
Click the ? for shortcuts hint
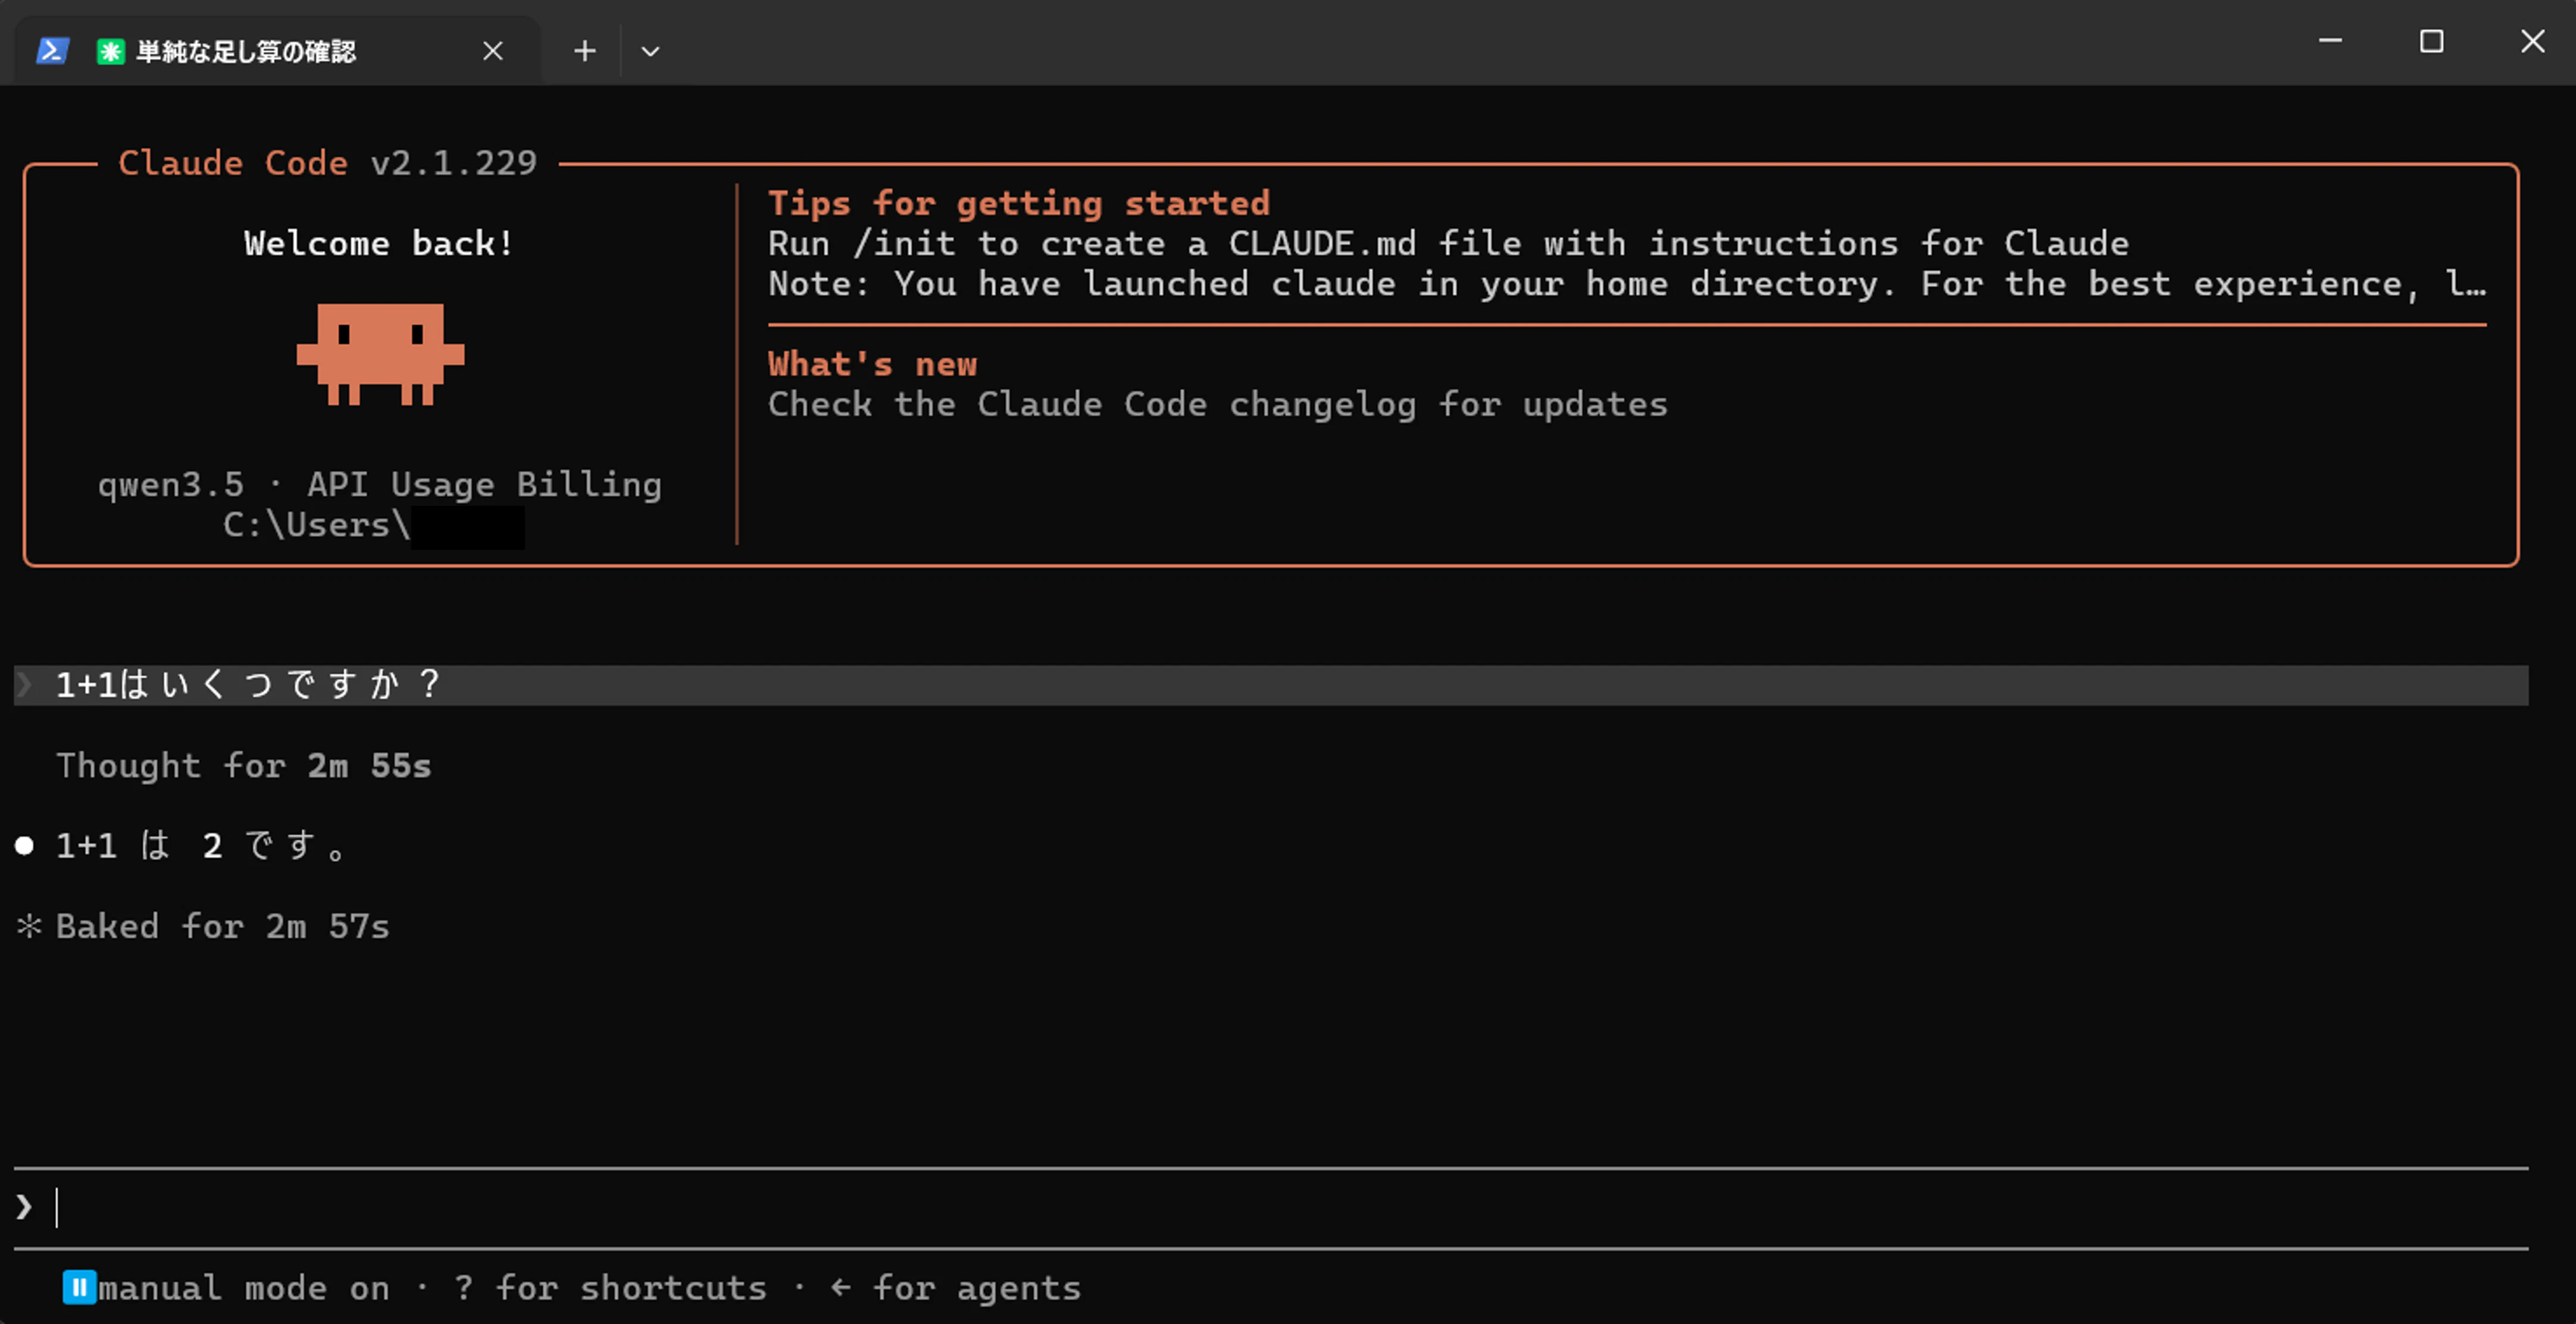click(x=610, y=1288)
